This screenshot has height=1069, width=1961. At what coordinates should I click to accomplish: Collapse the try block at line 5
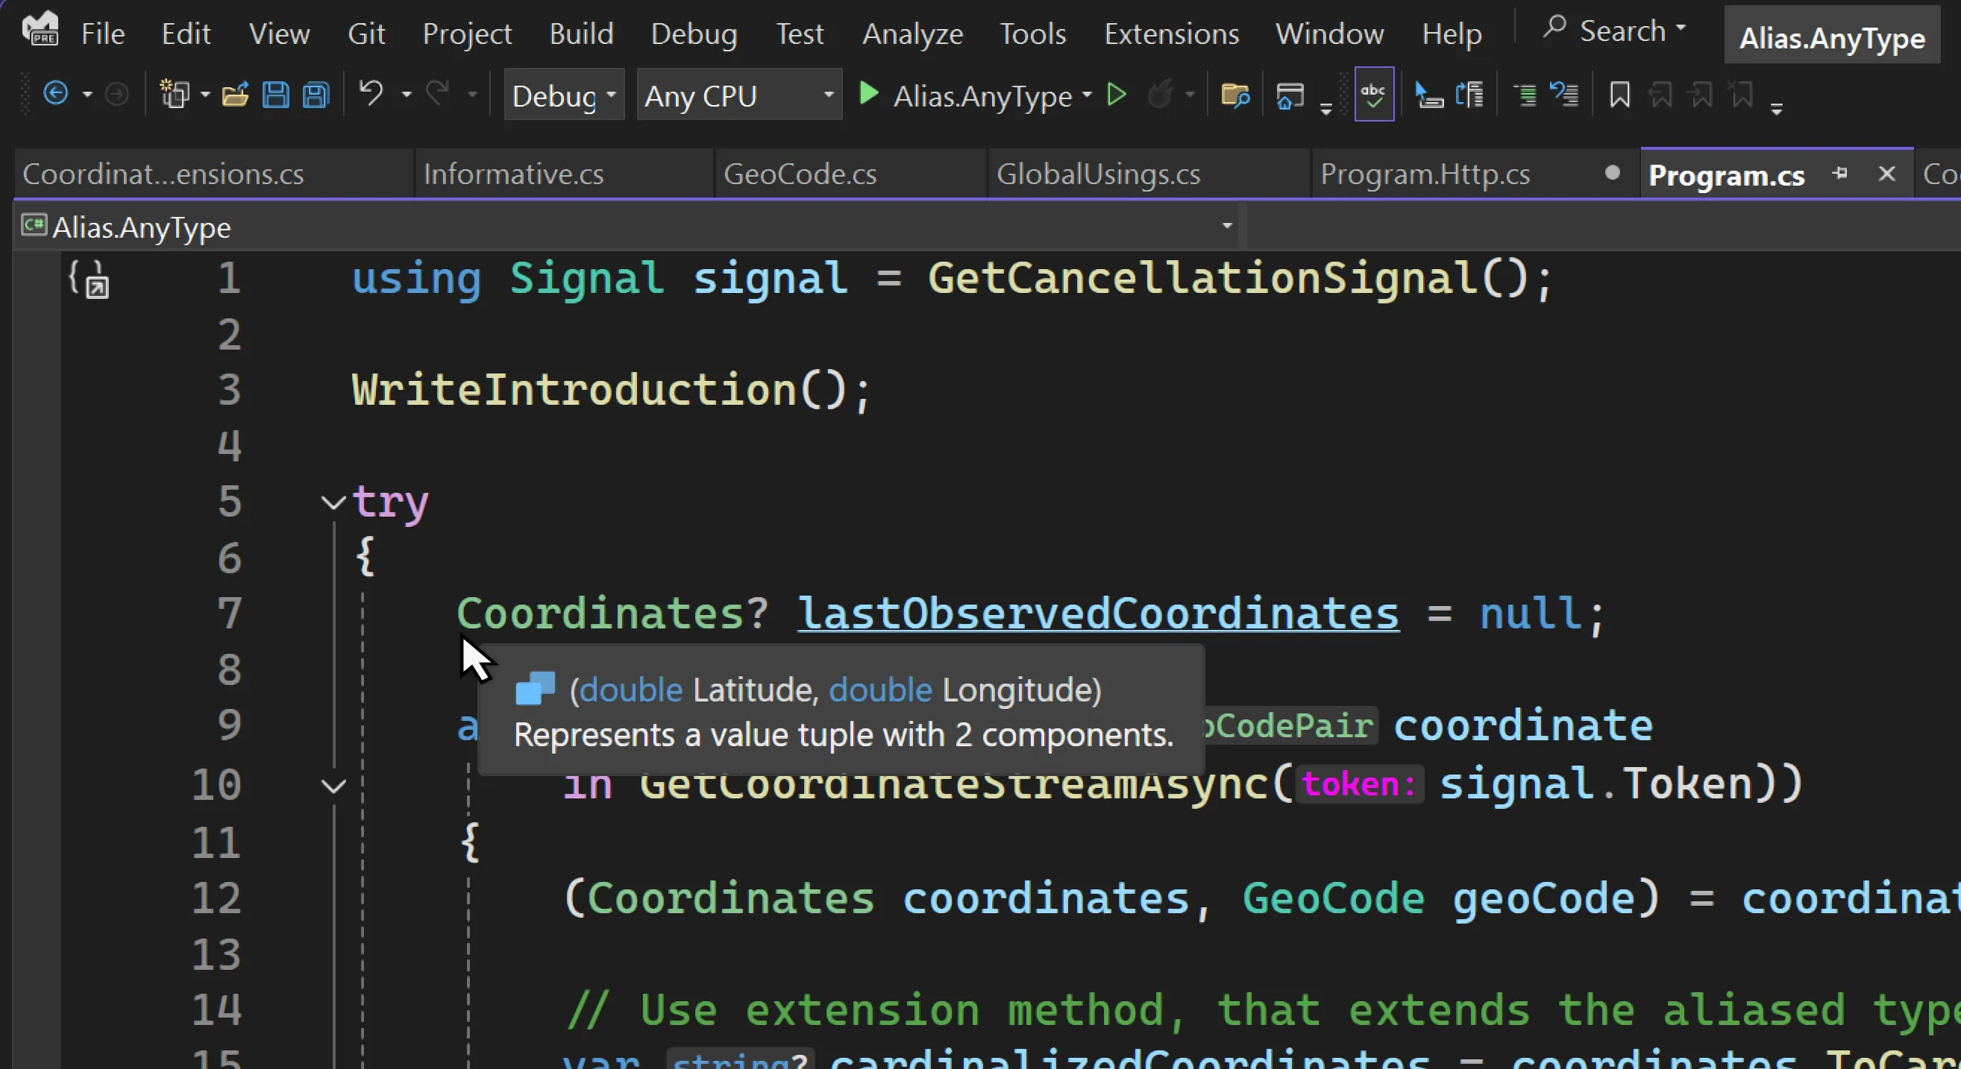coord(333,502)
